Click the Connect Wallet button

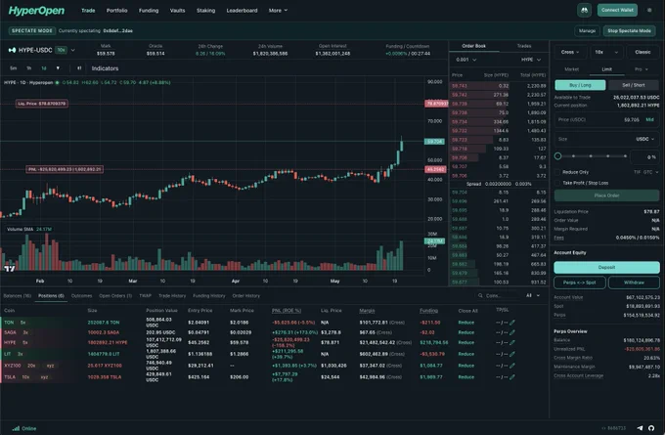click(x=617, y=10)
